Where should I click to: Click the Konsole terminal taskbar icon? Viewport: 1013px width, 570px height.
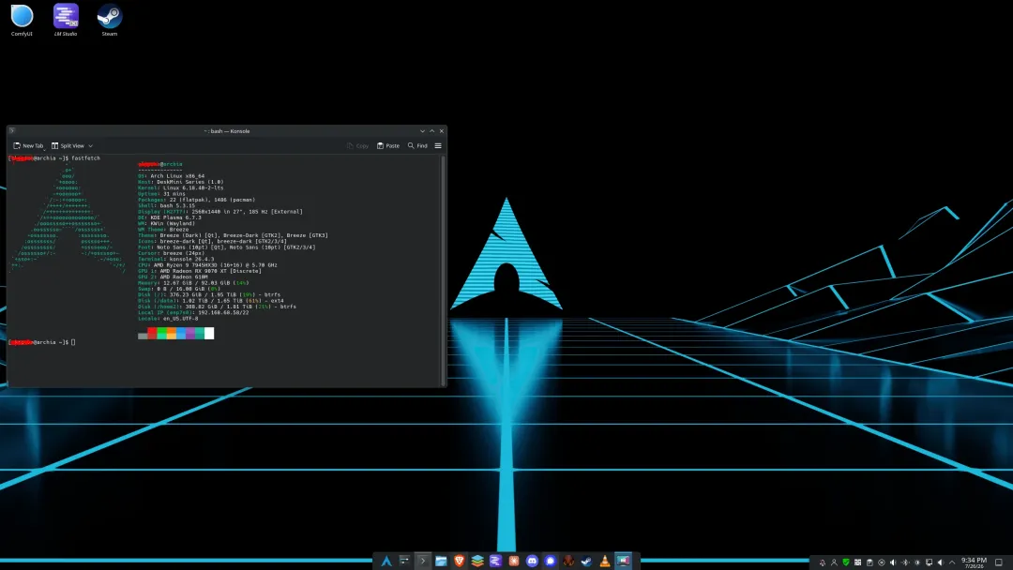tap(422, 561)
